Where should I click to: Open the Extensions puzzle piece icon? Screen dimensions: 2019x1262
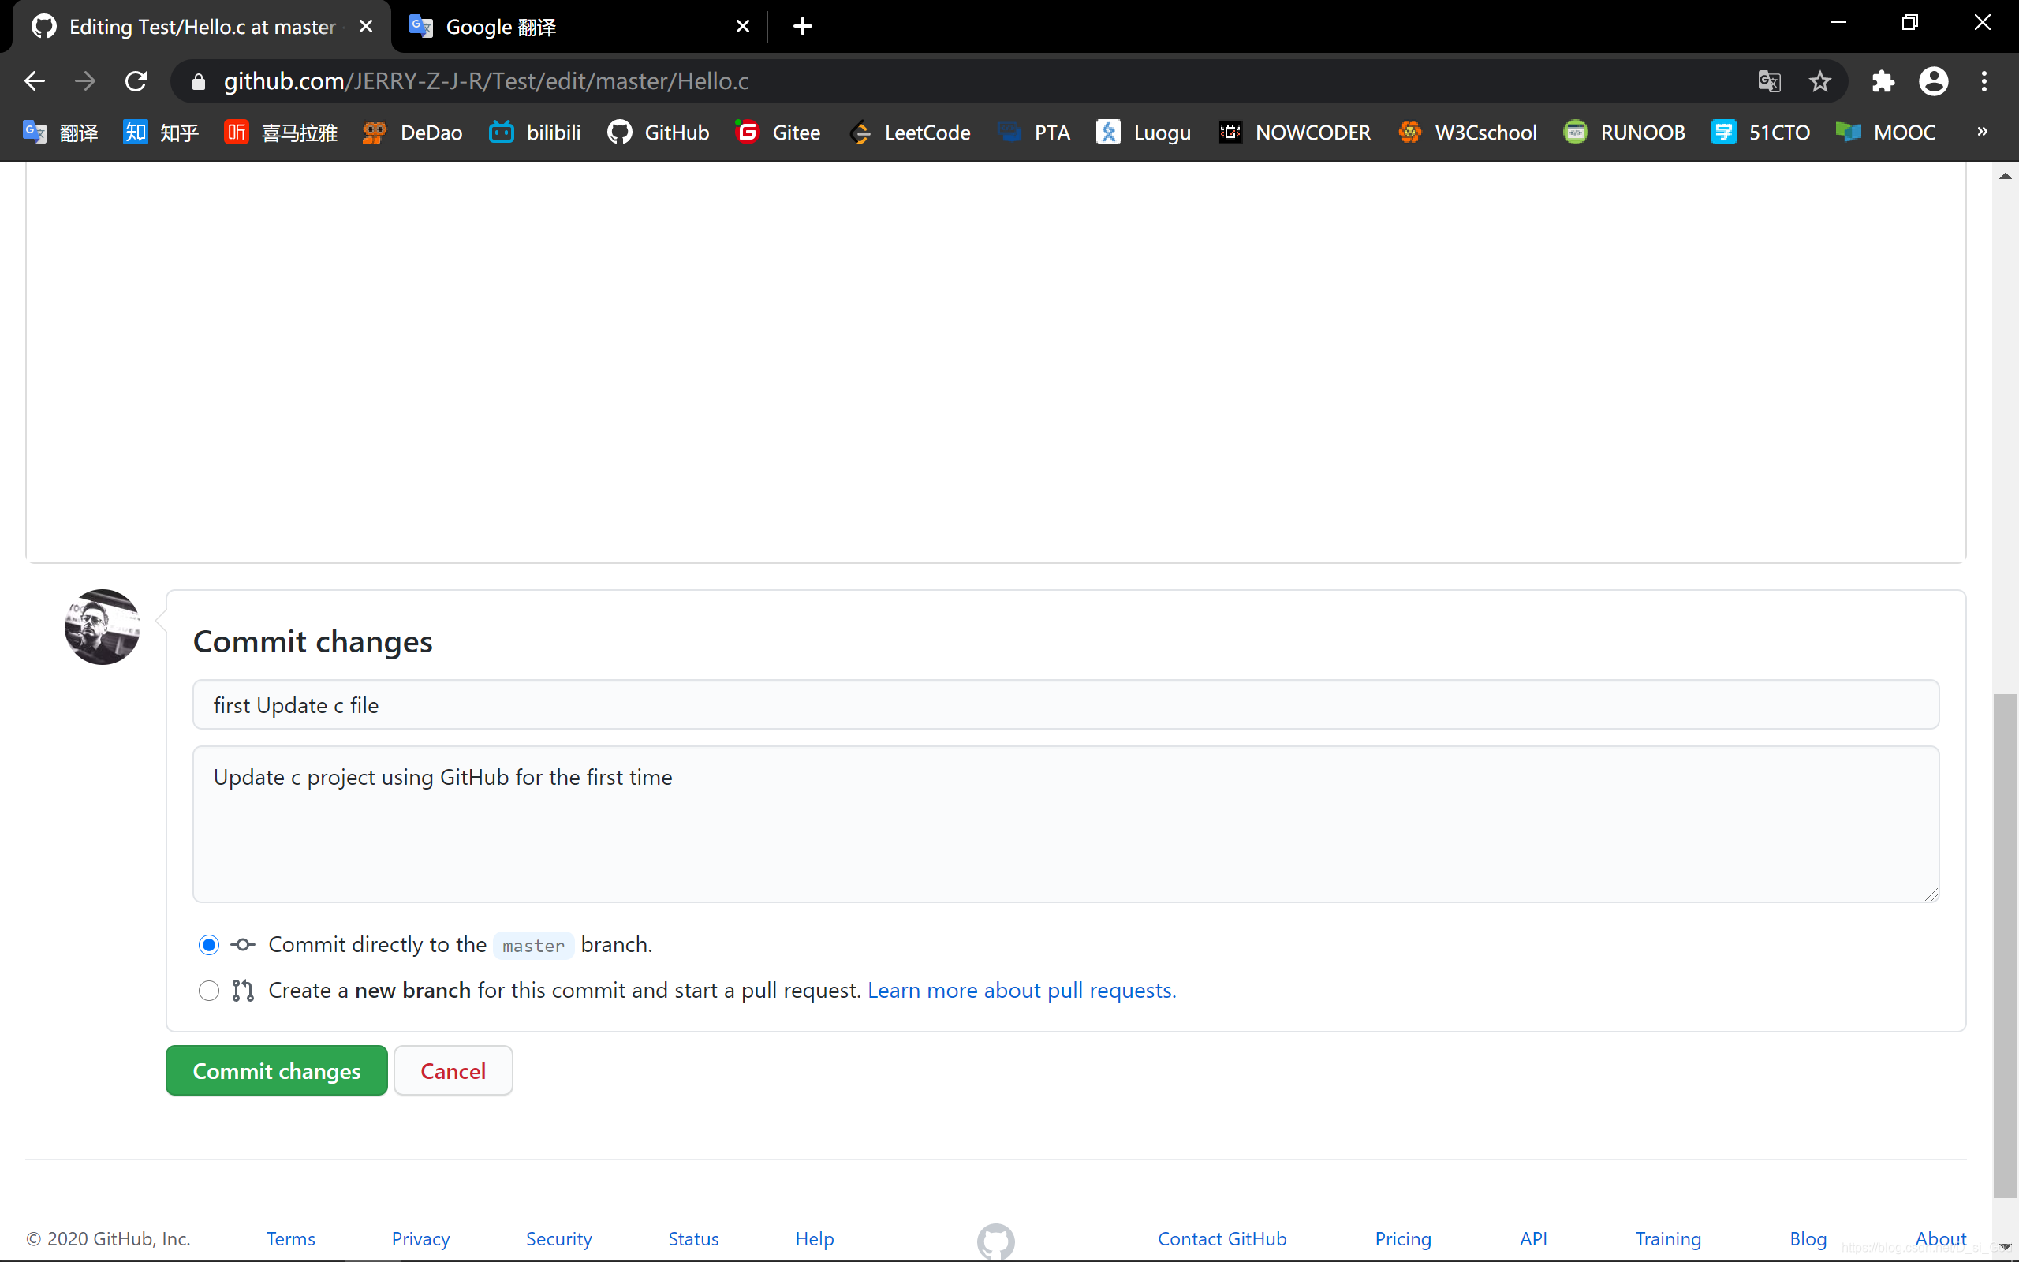[x=1883, y=81]
